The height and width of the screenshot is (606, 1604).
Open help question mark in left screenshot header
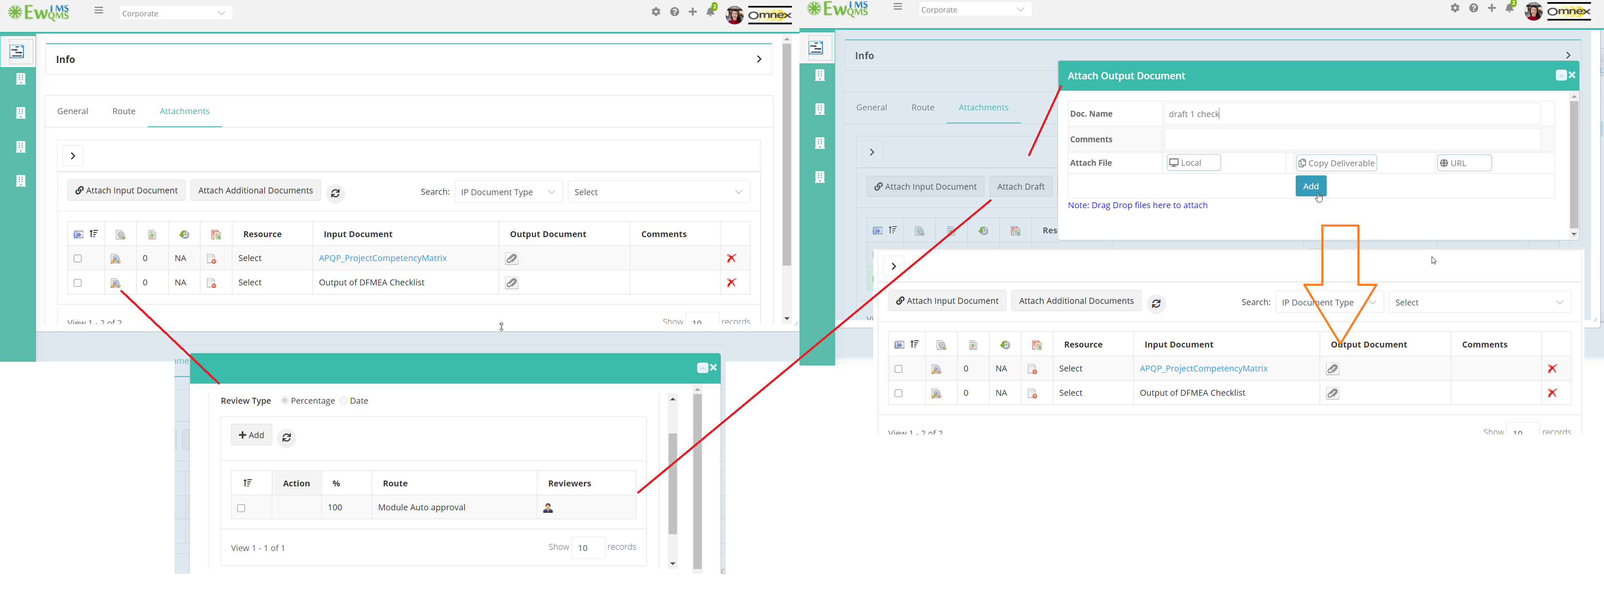674,12
